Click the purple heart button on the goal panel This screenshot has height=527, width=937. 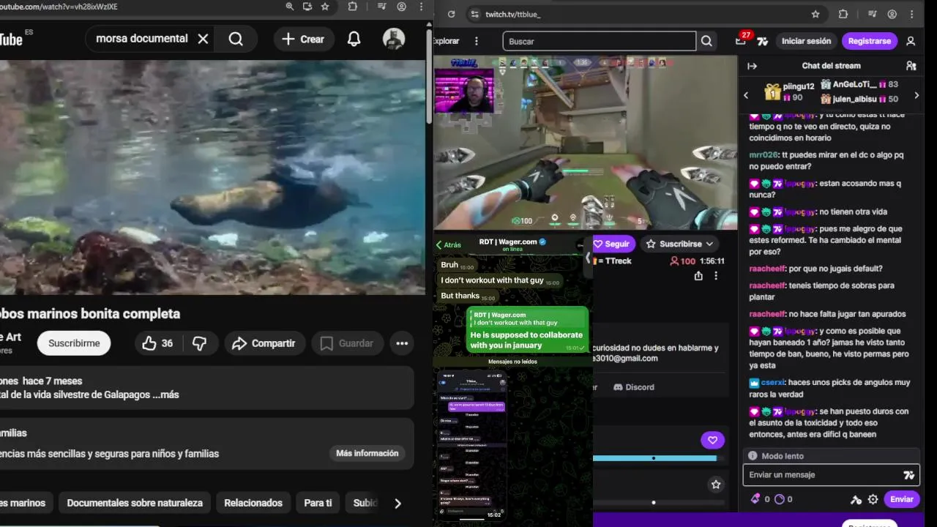[x=712, y=440]
